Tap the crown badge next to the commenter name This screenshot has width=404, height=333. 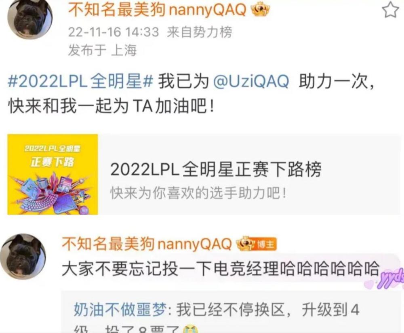[x=244, y=244]
